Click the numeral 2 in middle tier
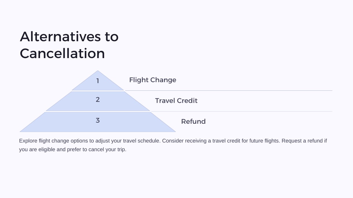 tap(98, 99)
